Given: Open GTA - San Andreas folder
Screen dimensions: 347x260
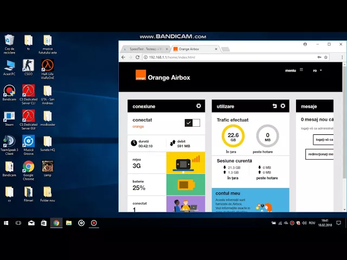Looking at the screenshot, I should click(x=48, y=95).
